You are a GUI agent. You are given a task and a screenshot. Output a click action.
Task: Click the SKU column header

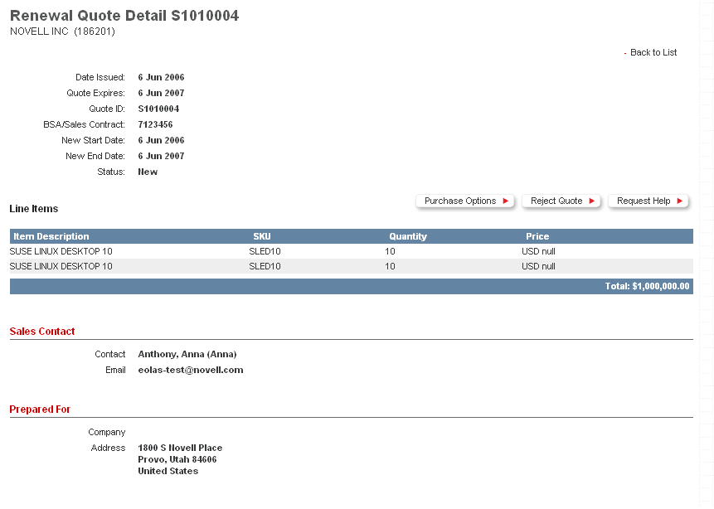[x=262, y=236]
